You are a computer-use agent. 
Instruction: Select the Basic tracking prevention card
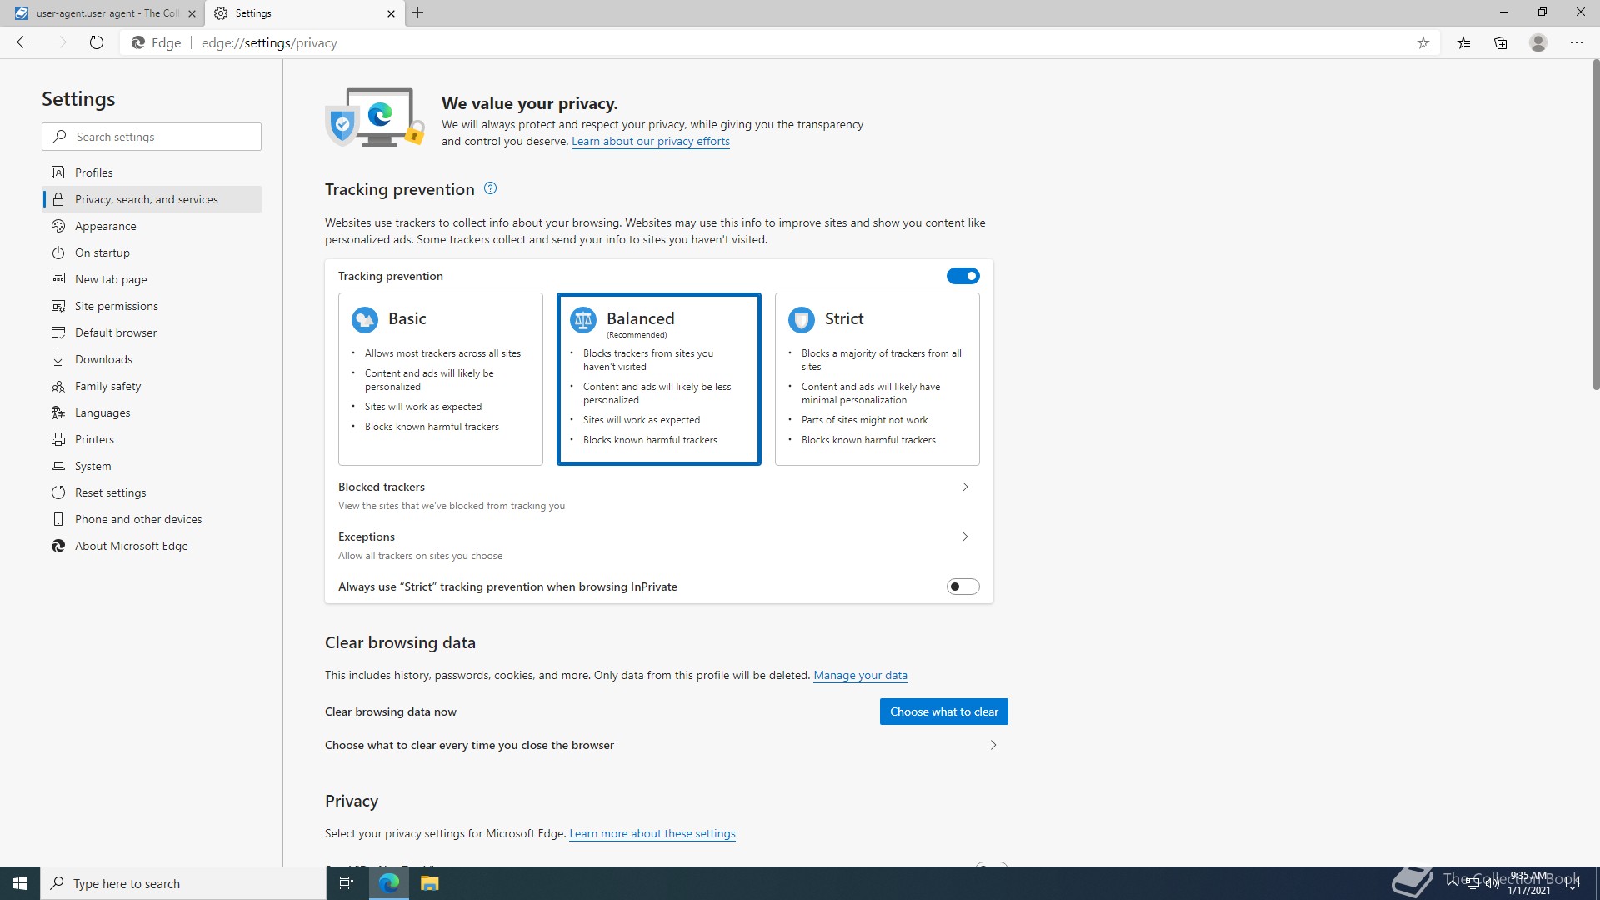click(441, 379)
